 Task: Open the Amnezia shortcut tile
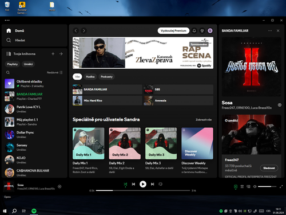pyautogui.click(x=178, y=100)
